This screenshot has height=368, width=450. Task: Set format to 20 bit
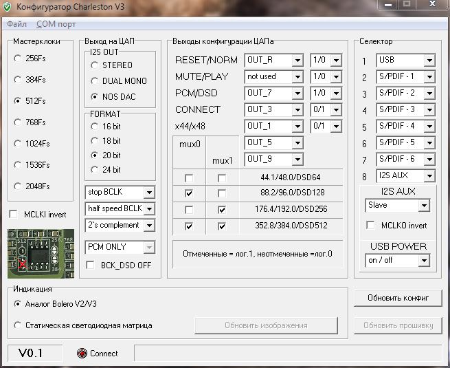(x=94, y=155)
